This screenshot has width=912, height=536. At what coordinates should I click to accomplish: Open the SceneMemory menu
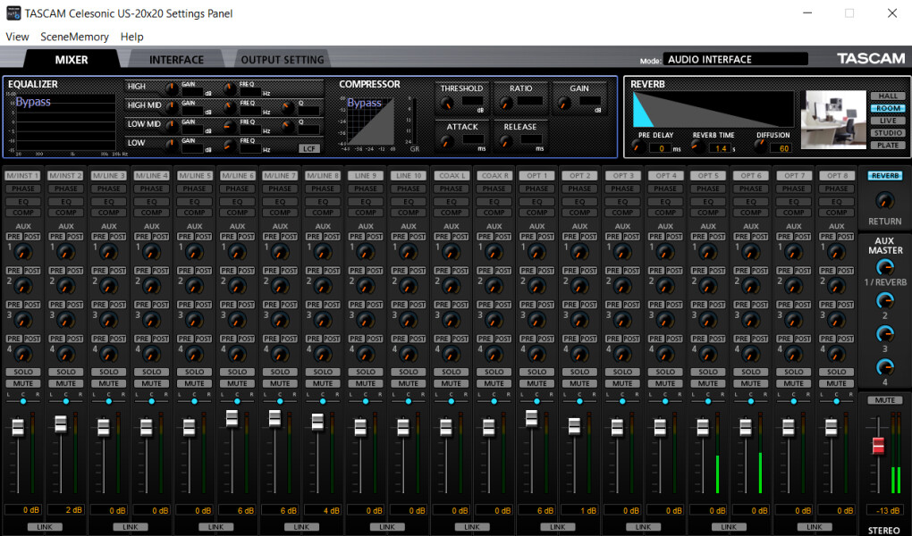point(74,37)
